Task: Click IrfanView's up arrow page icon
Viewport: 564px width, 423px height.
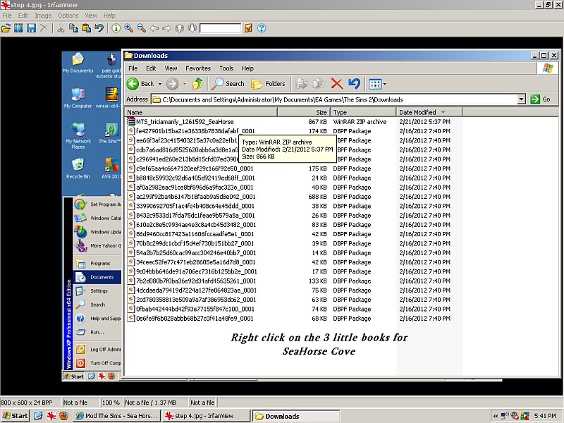Action: tap(180, 28)
